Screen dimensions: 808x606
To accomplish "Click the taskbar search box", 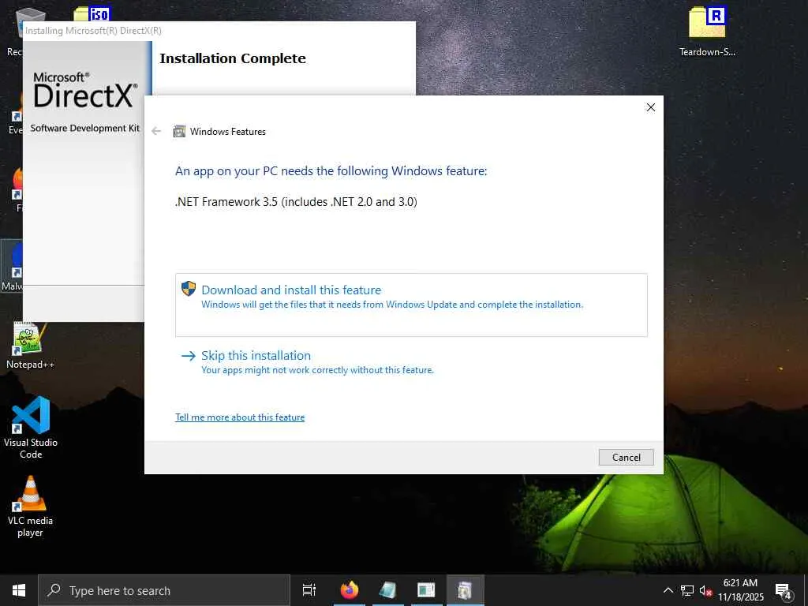I will pyautogui.click(x=164, y=590).
